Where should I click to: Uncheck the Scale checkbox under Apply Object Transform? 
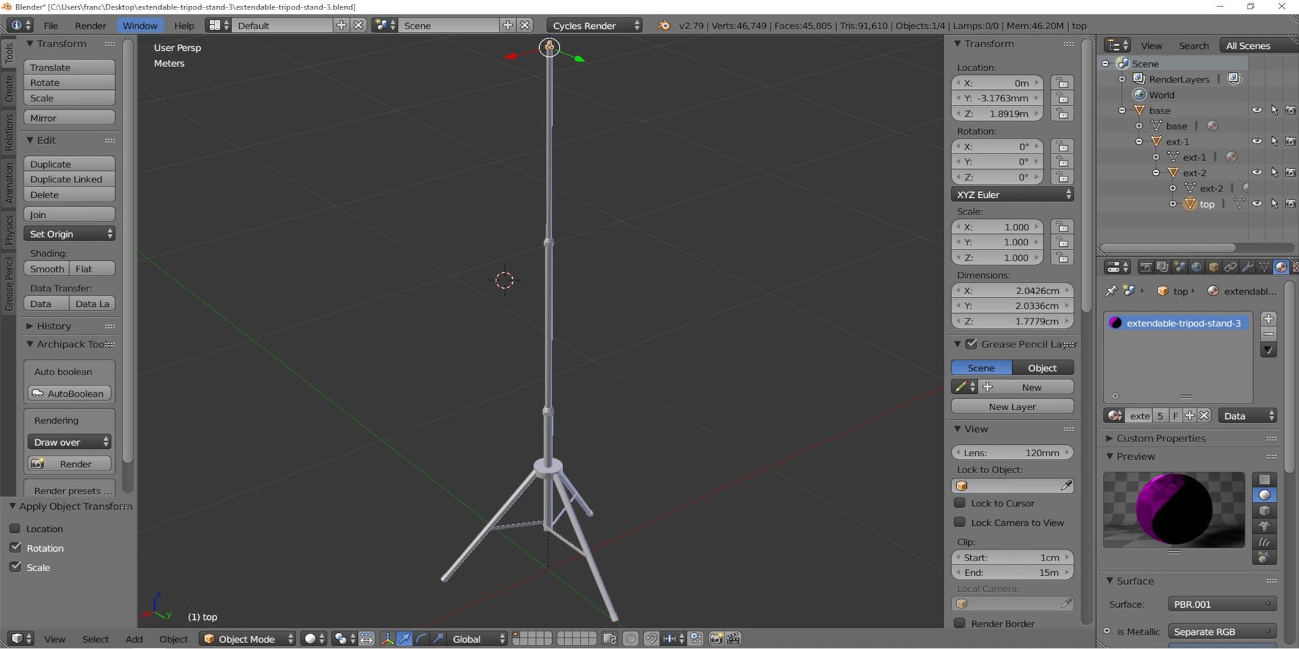tap(15, 567)
